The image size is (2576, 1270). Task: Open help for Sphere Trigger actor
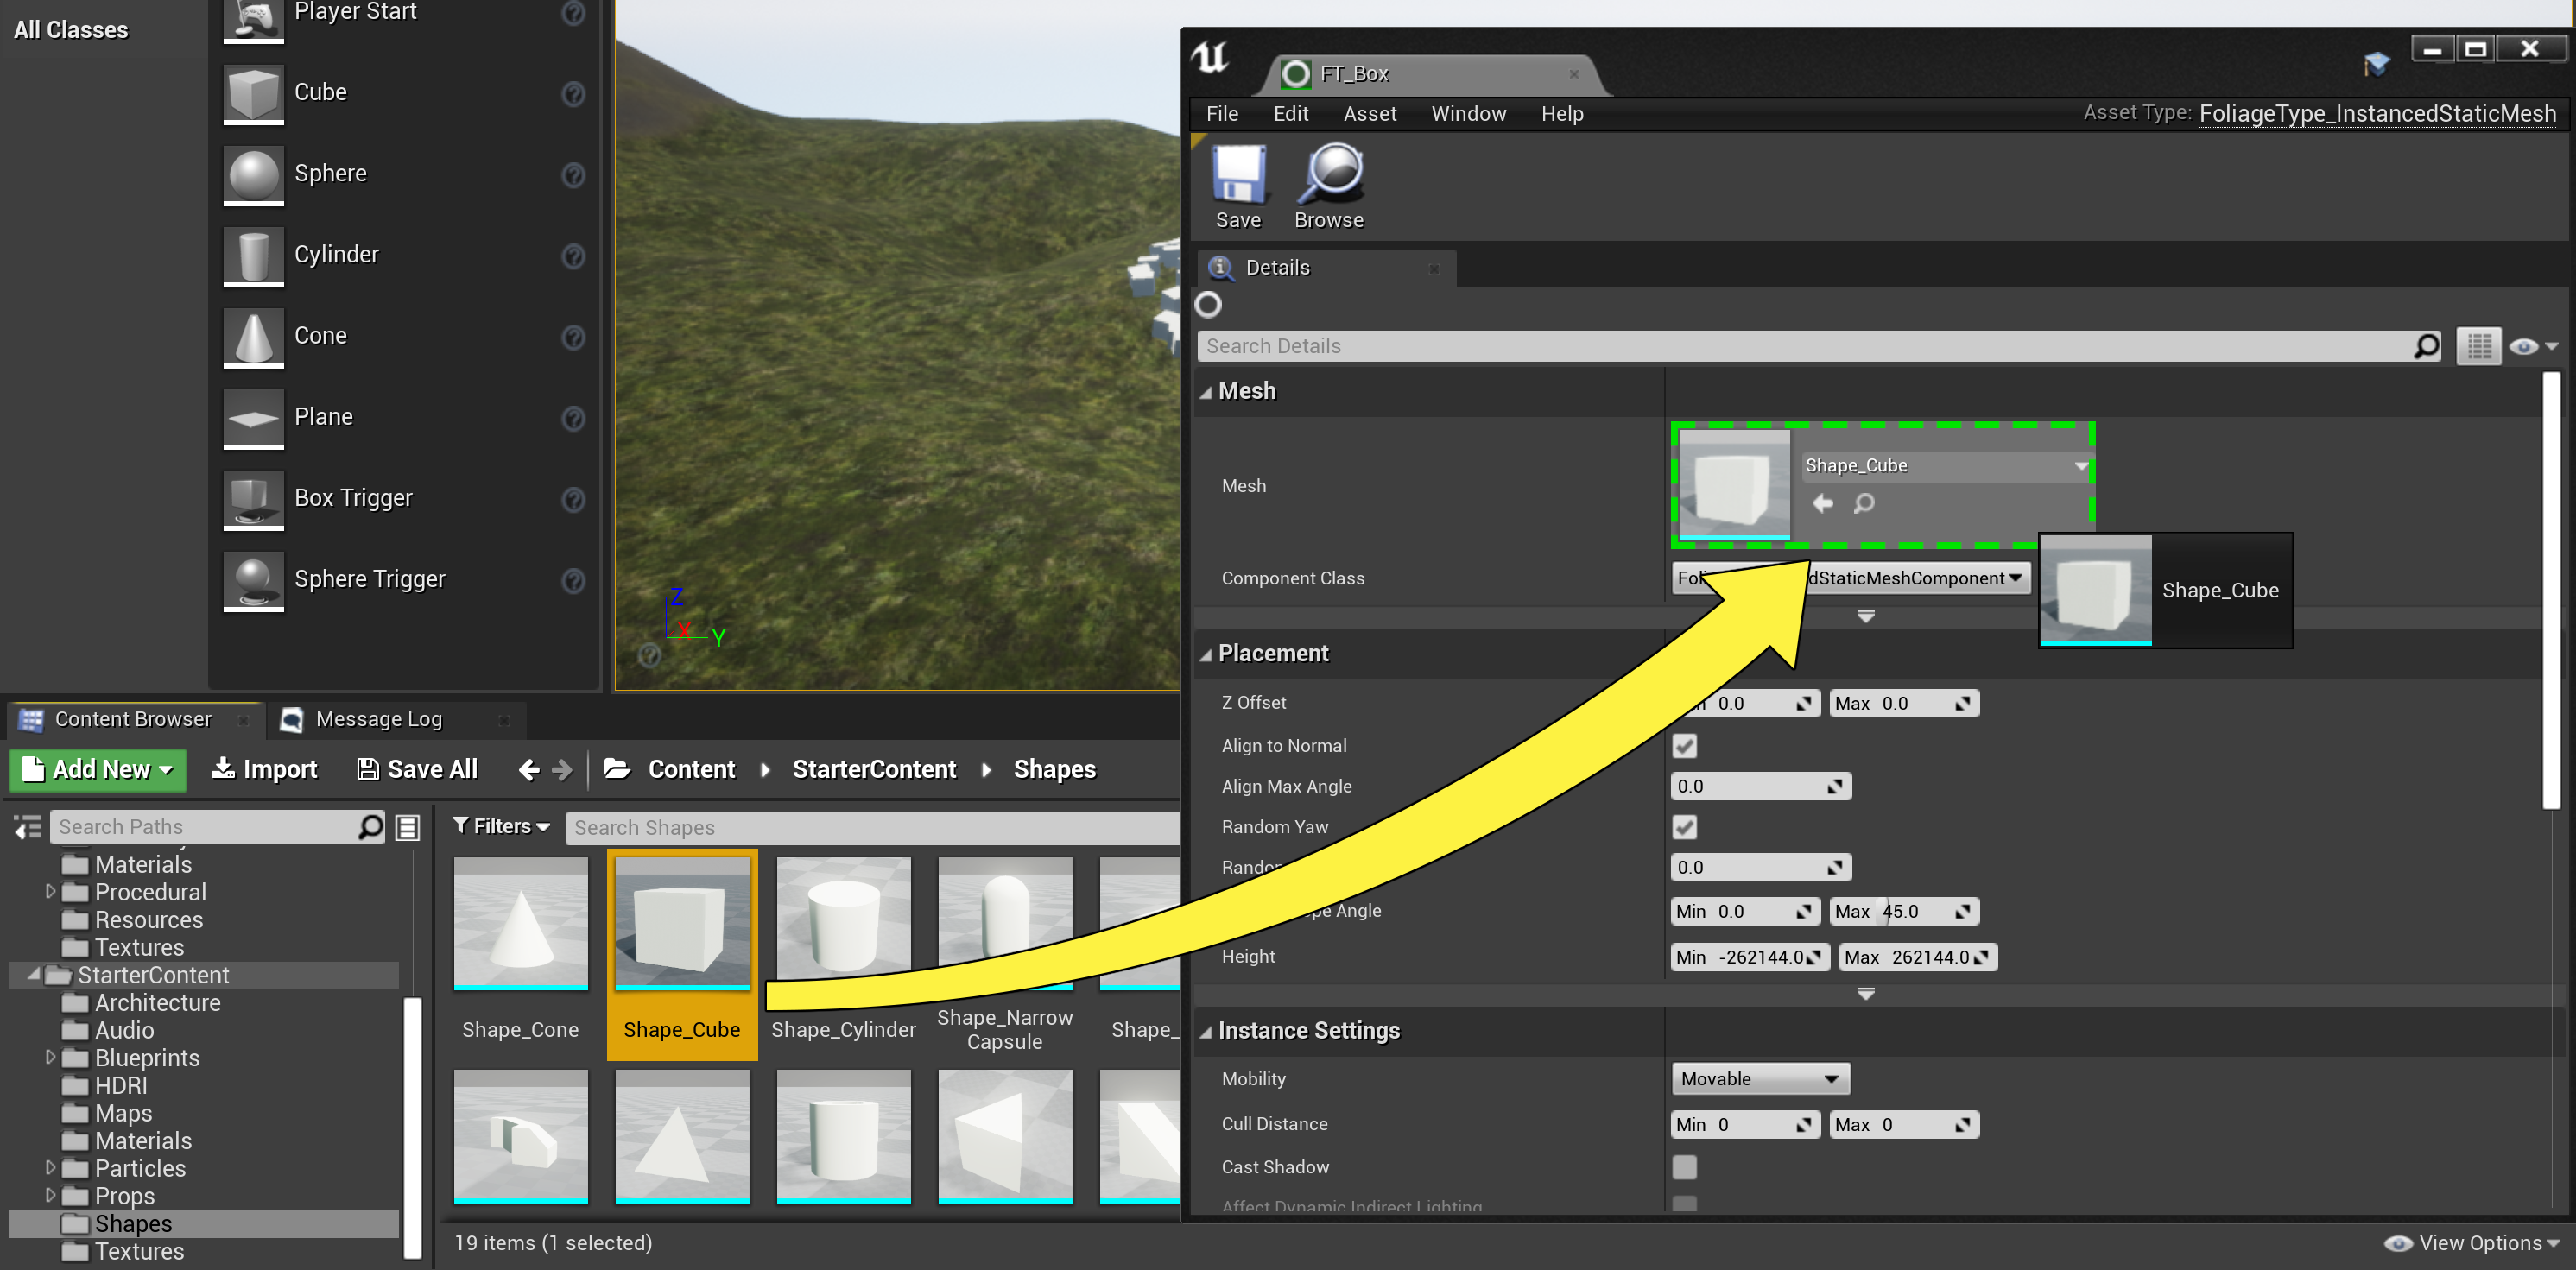click(x=573, y=581)
